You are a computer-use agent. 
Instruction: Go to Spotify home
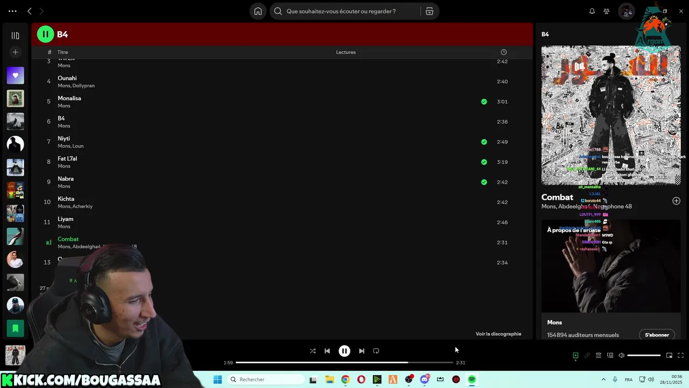pyautogui.click(x=258, y=11)
